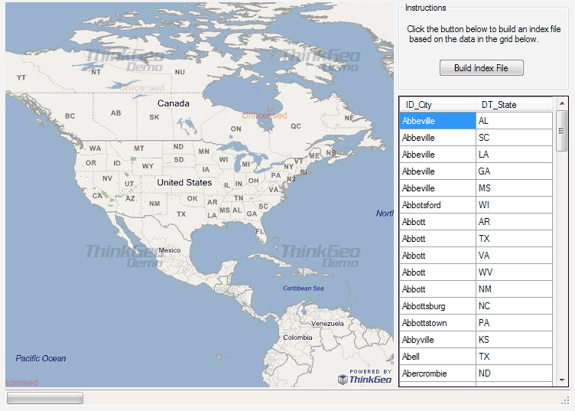
Task: Sort by the DT_State column header
Action: (x=514, y=105)
